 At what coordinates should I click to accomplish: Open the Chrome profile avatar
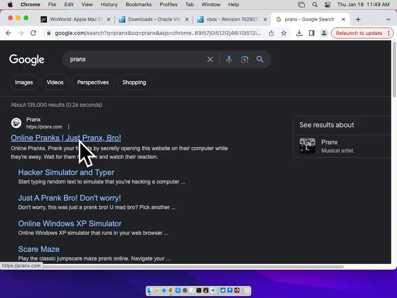(324, 33)
